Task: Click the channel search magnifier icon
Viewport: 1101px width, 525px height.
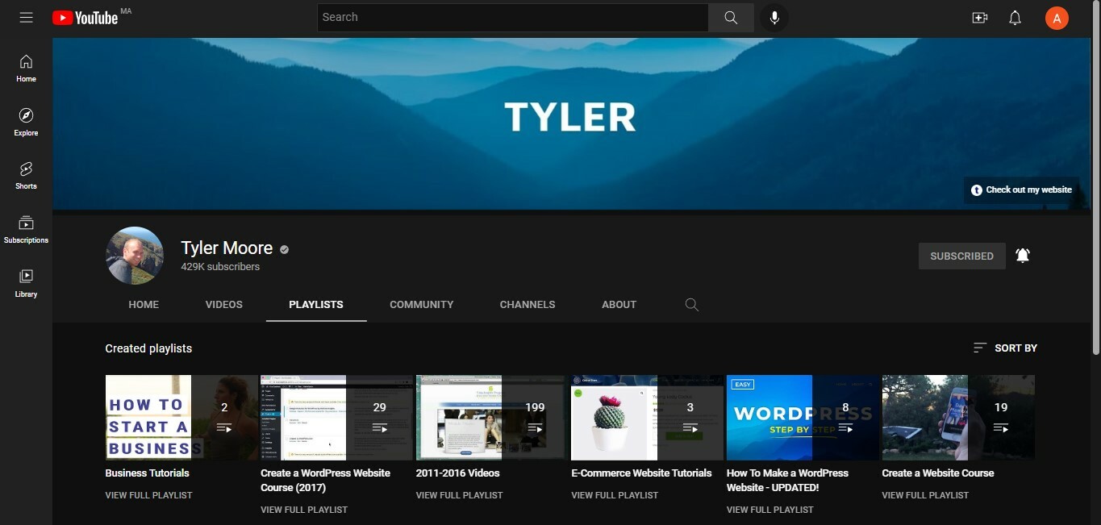Action: [x=691, y=305]
